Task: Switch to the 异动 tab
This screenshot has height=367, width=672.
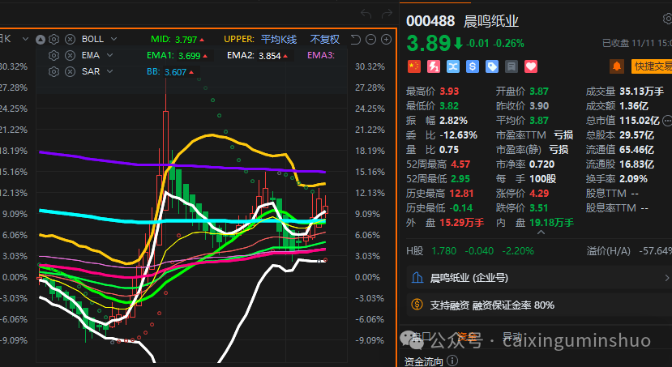Action: (512, 336)
